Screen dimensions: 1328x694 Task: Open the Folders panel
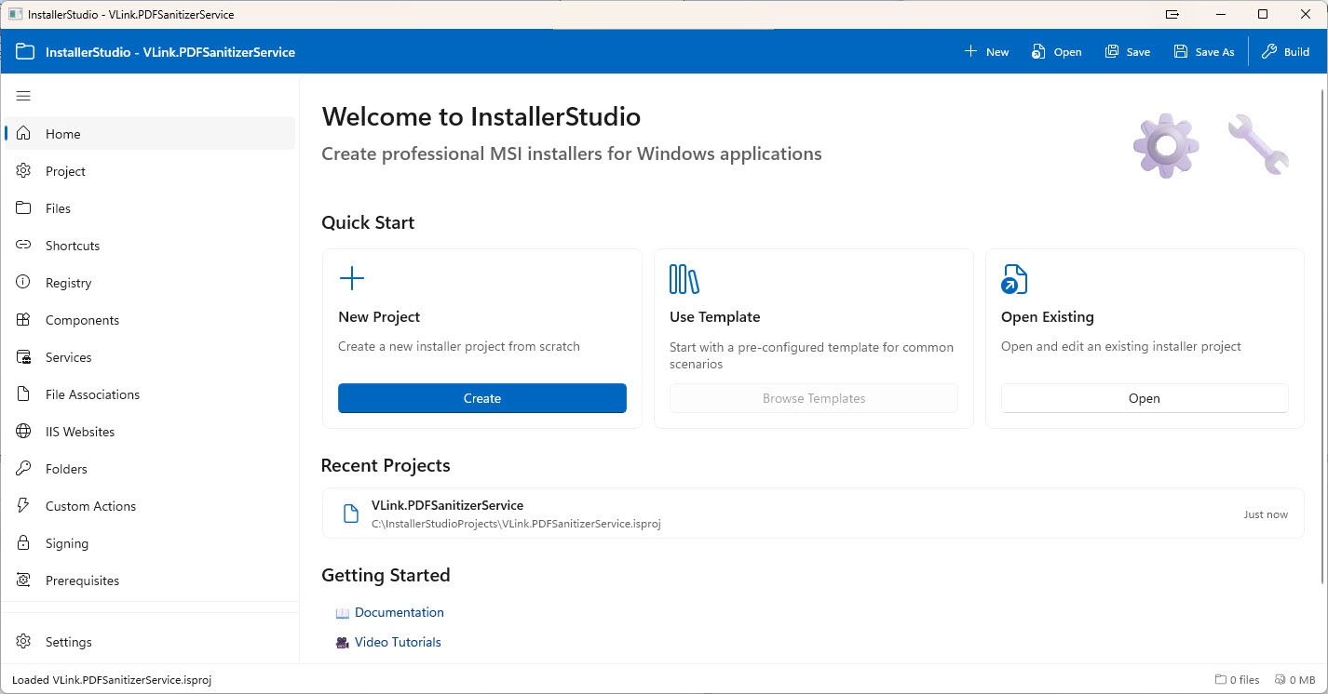[x=65, y=468]
